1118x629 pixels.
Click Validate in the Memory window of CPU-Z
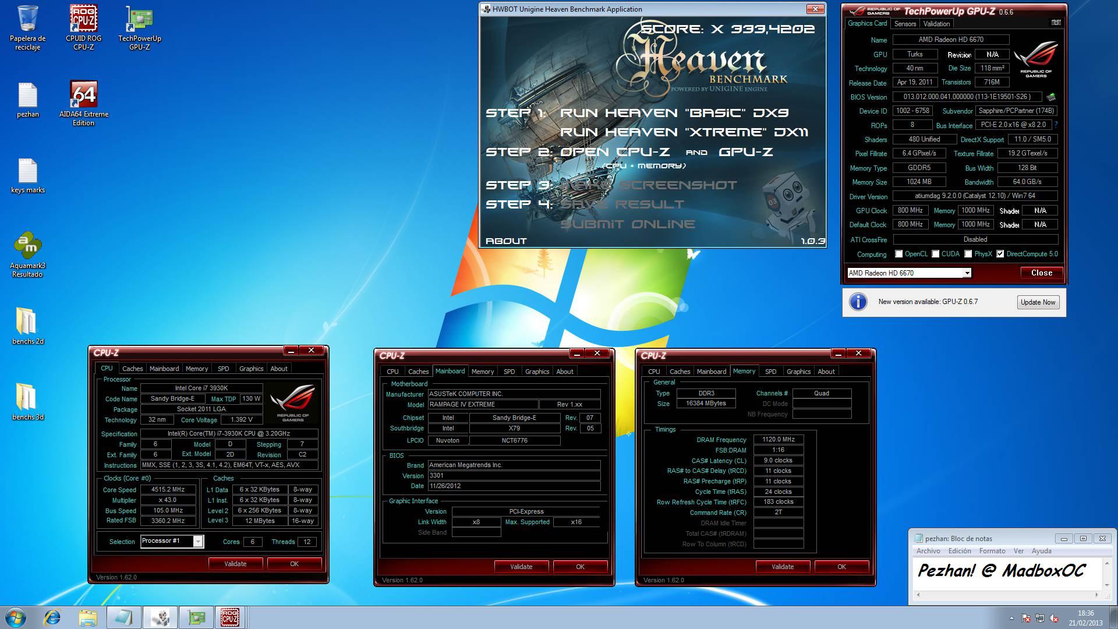point(783,567)
